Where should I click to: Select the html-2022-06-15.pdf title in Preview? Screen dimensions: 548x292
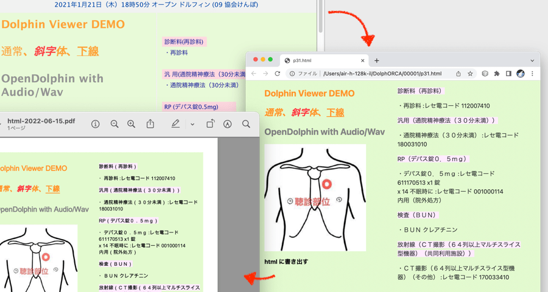(41, 121)
